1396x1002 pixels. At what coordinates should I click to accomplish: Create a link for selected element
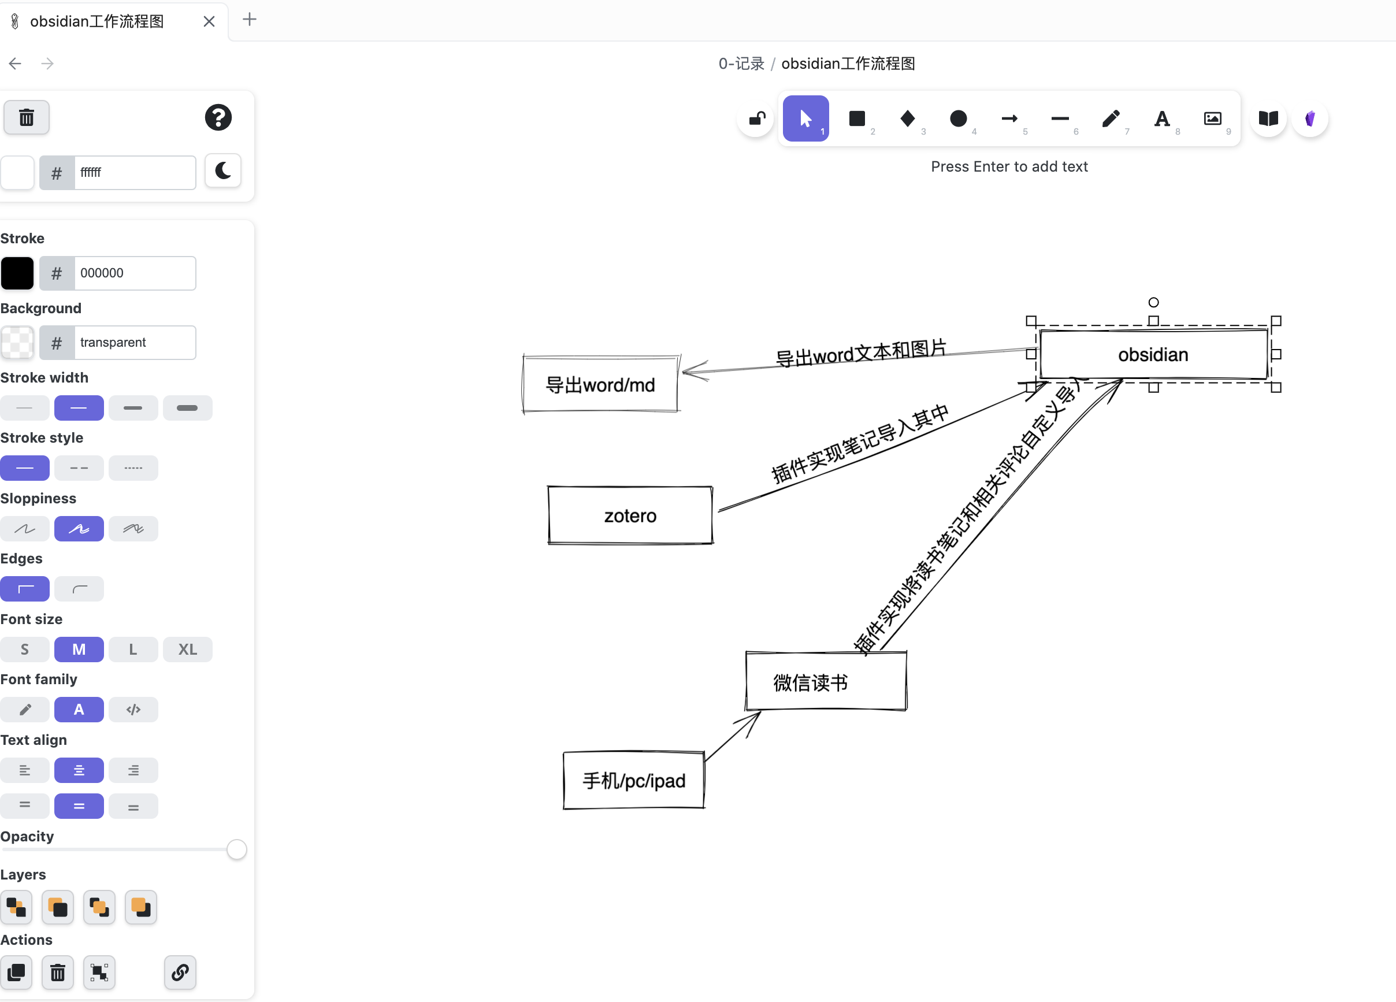click(180, 972)
